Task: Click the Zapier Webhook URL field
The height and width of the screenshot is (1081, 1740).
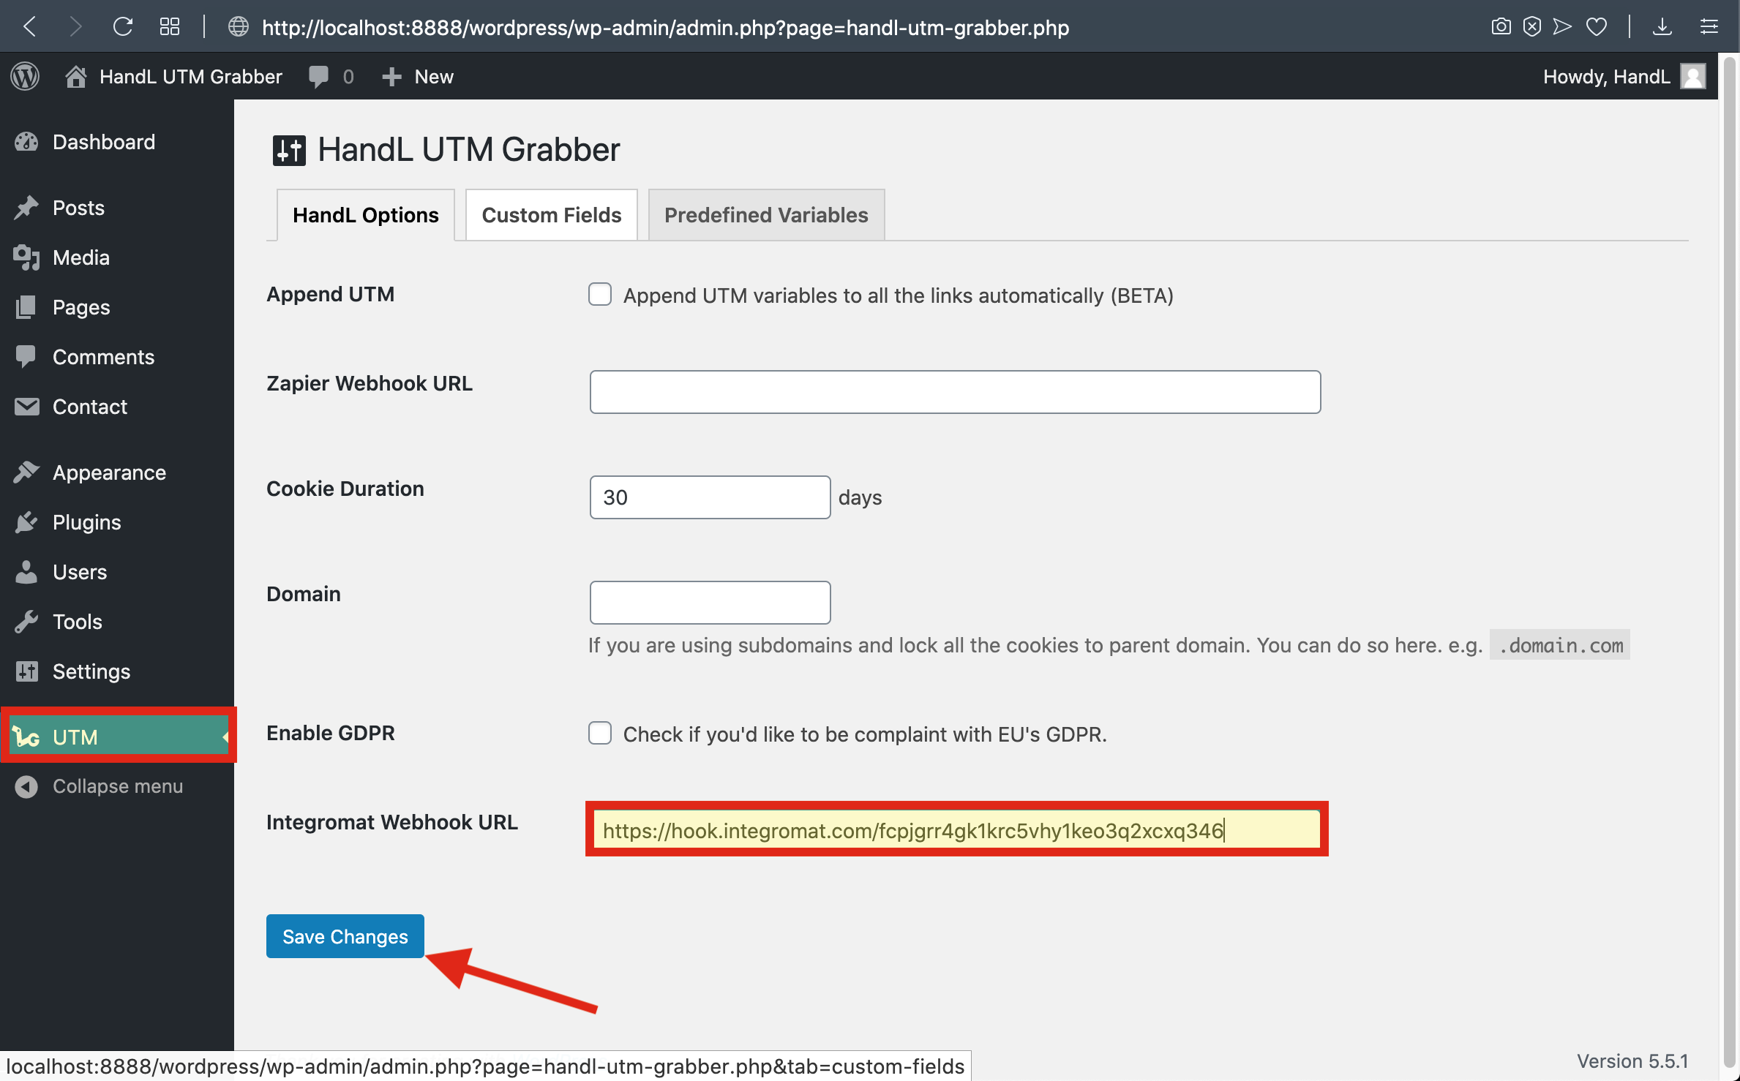Action: point(954,392)
